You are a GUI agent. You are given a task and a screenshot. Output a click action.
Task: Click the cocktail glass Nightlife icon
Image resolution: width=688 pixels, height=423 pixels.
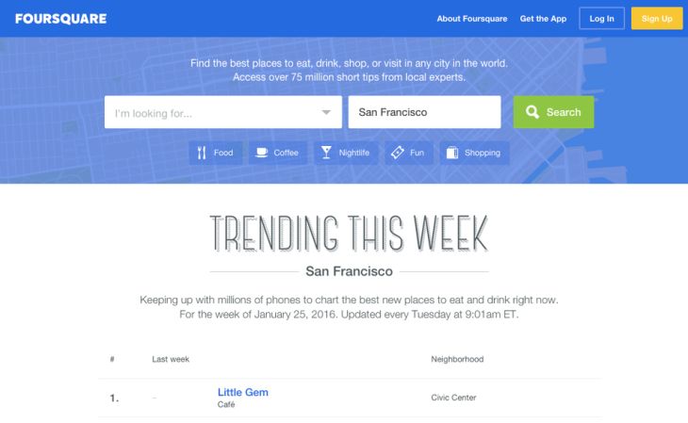click(x=326, y=153)
